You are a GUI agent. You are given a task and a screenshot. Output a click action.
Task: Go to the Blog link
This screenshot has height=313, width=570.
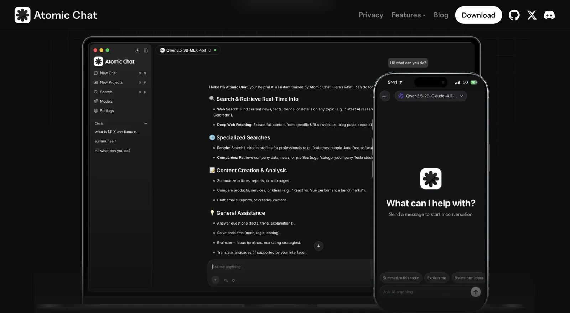(x=441, y=15)
